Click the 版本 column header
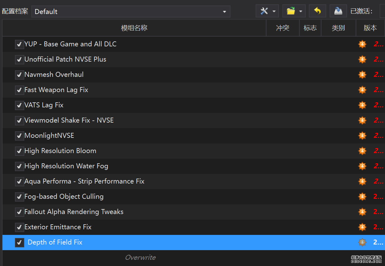 coord(370,28)
